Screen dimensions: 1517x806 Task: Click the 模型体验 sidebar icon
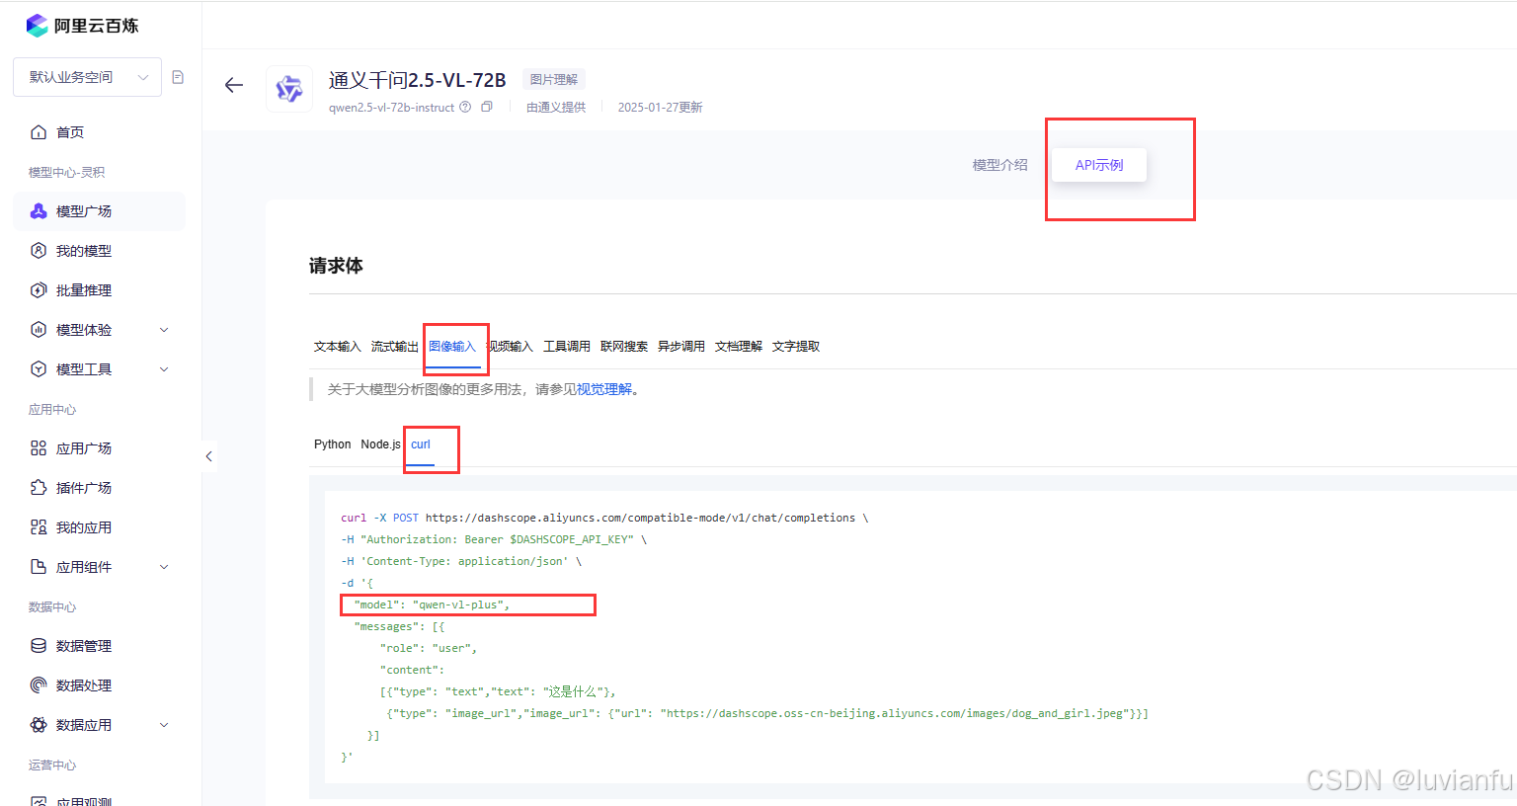[39, 330]
